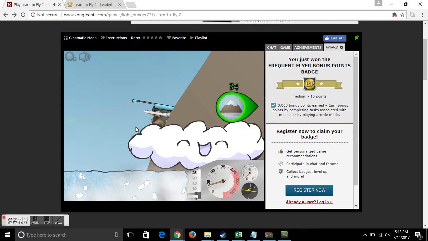Reload the Kongregate page

23,15
